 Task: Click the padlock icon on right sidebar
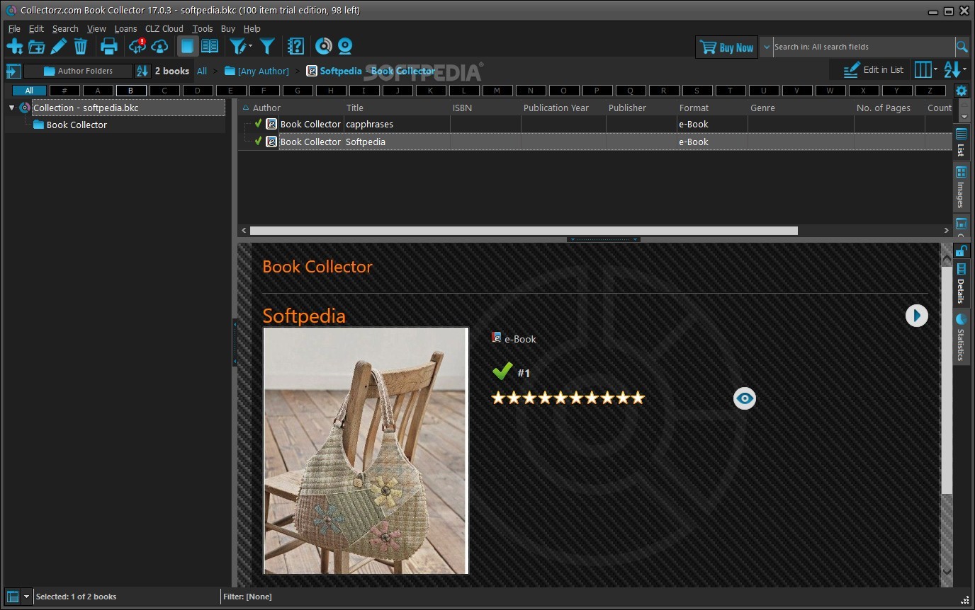coord(961,251)
